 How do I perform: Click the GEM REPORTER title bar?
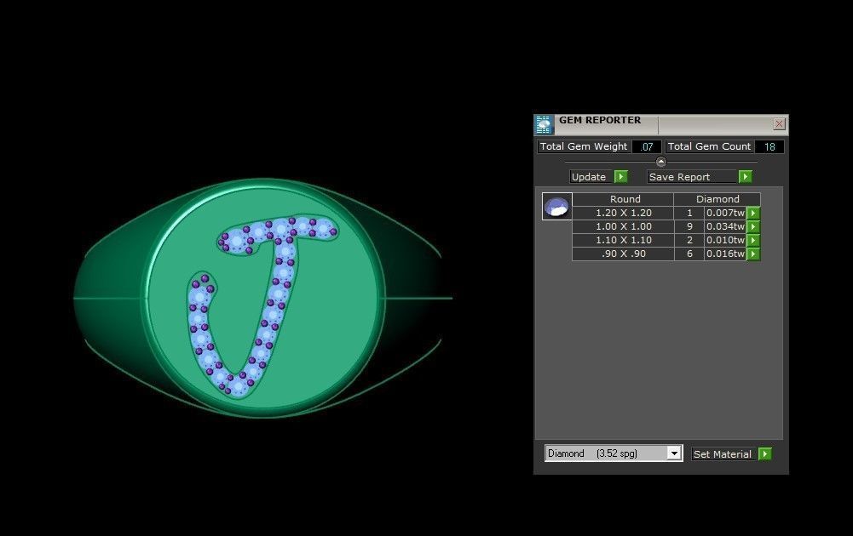[661, 124]
